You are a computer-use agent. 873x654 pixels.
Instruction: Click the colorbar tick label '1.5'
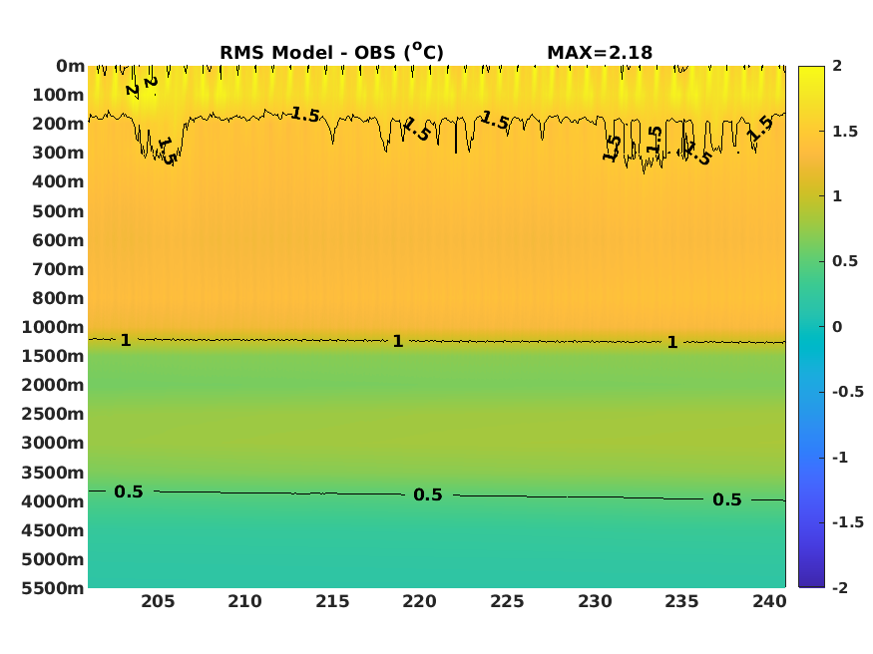point(845,132)
